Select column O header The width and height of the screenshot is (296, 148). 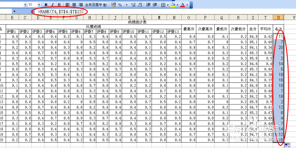pyautogui.click(x=189, y=17)
